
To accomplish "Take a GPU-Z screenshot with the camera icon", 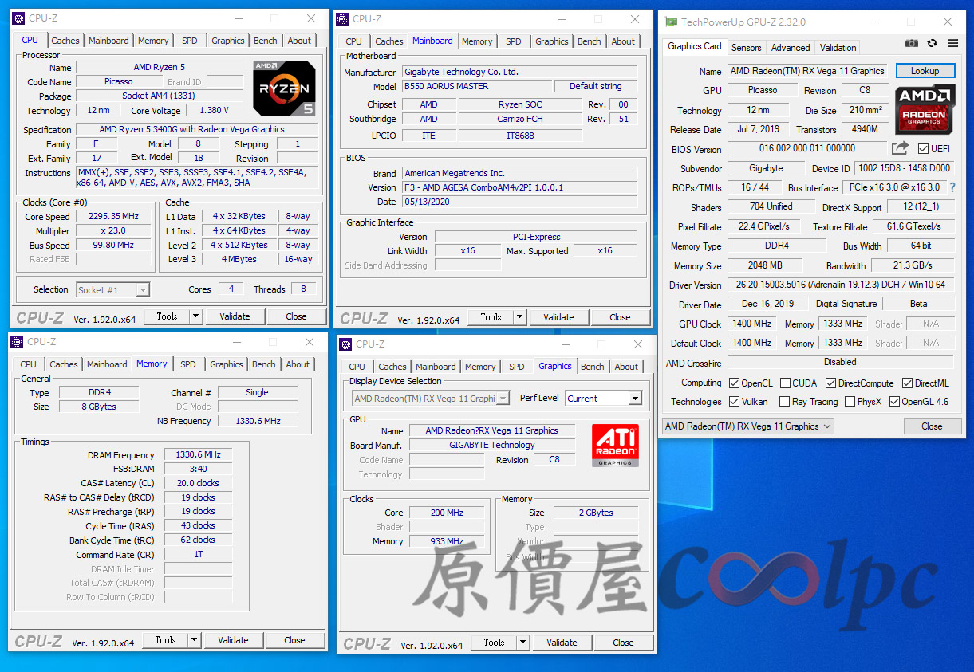I will tap(912, 43).
